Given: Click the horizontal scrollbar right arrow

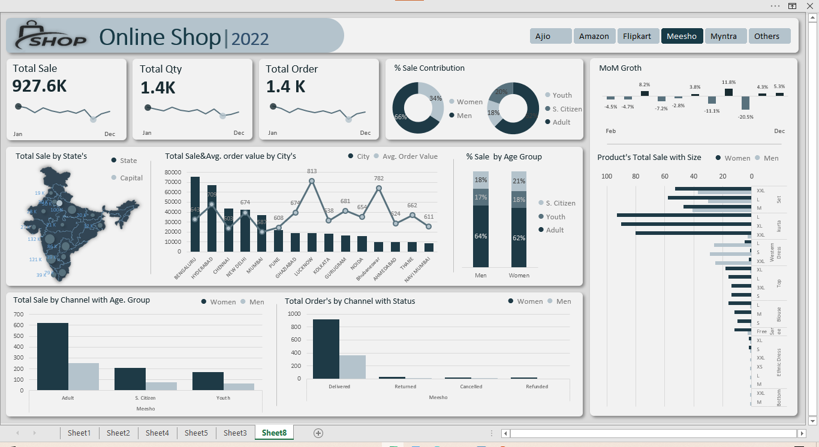Looking at the screenshot, I should pos(802,433).
